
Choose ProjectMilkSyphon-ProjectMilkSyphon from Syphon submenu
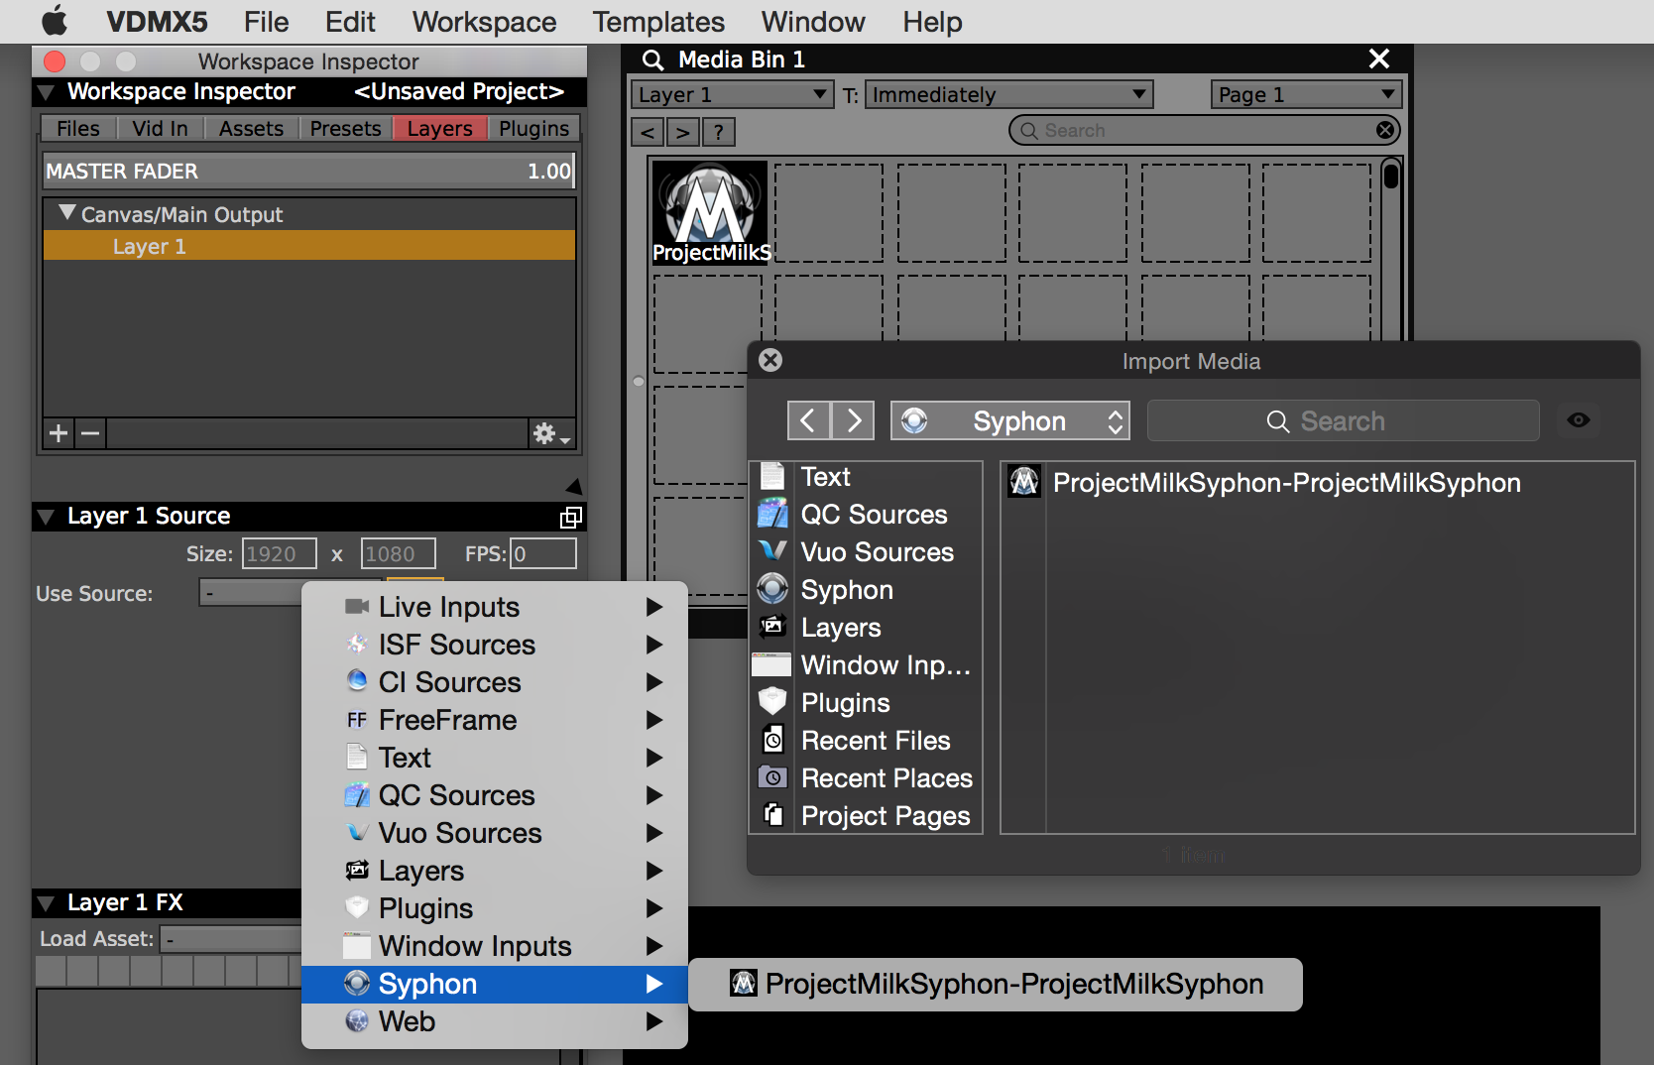[996, 984]
